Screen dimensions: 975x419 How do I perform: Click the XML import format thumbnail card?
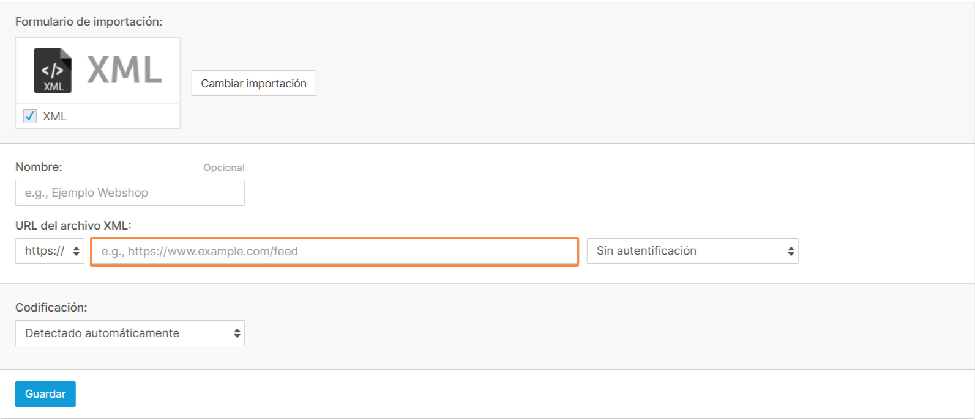click(98, 83)
